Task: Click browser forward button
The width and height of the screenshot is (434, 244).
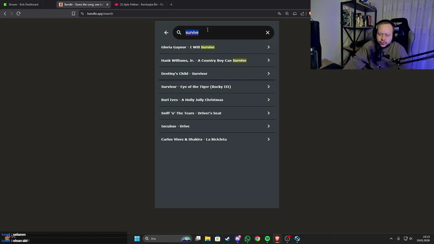Action: [12, 14]
